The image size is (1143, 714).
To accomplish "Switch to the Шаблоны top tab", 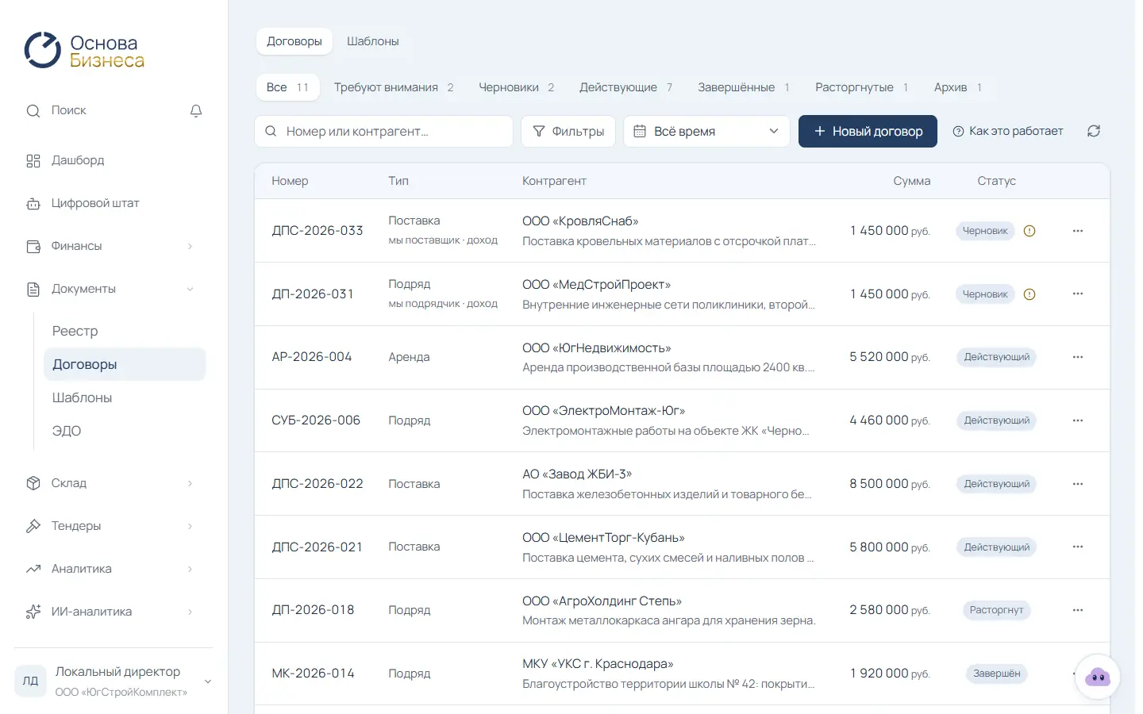I will [372, 41].
